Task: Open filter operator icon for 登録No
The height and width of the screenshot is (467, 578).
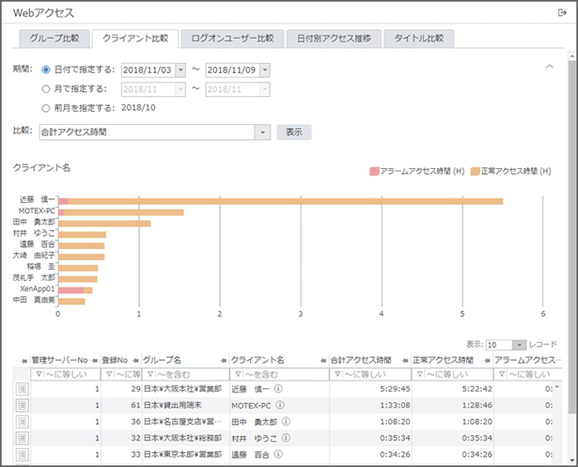Action: coord(109,374)
